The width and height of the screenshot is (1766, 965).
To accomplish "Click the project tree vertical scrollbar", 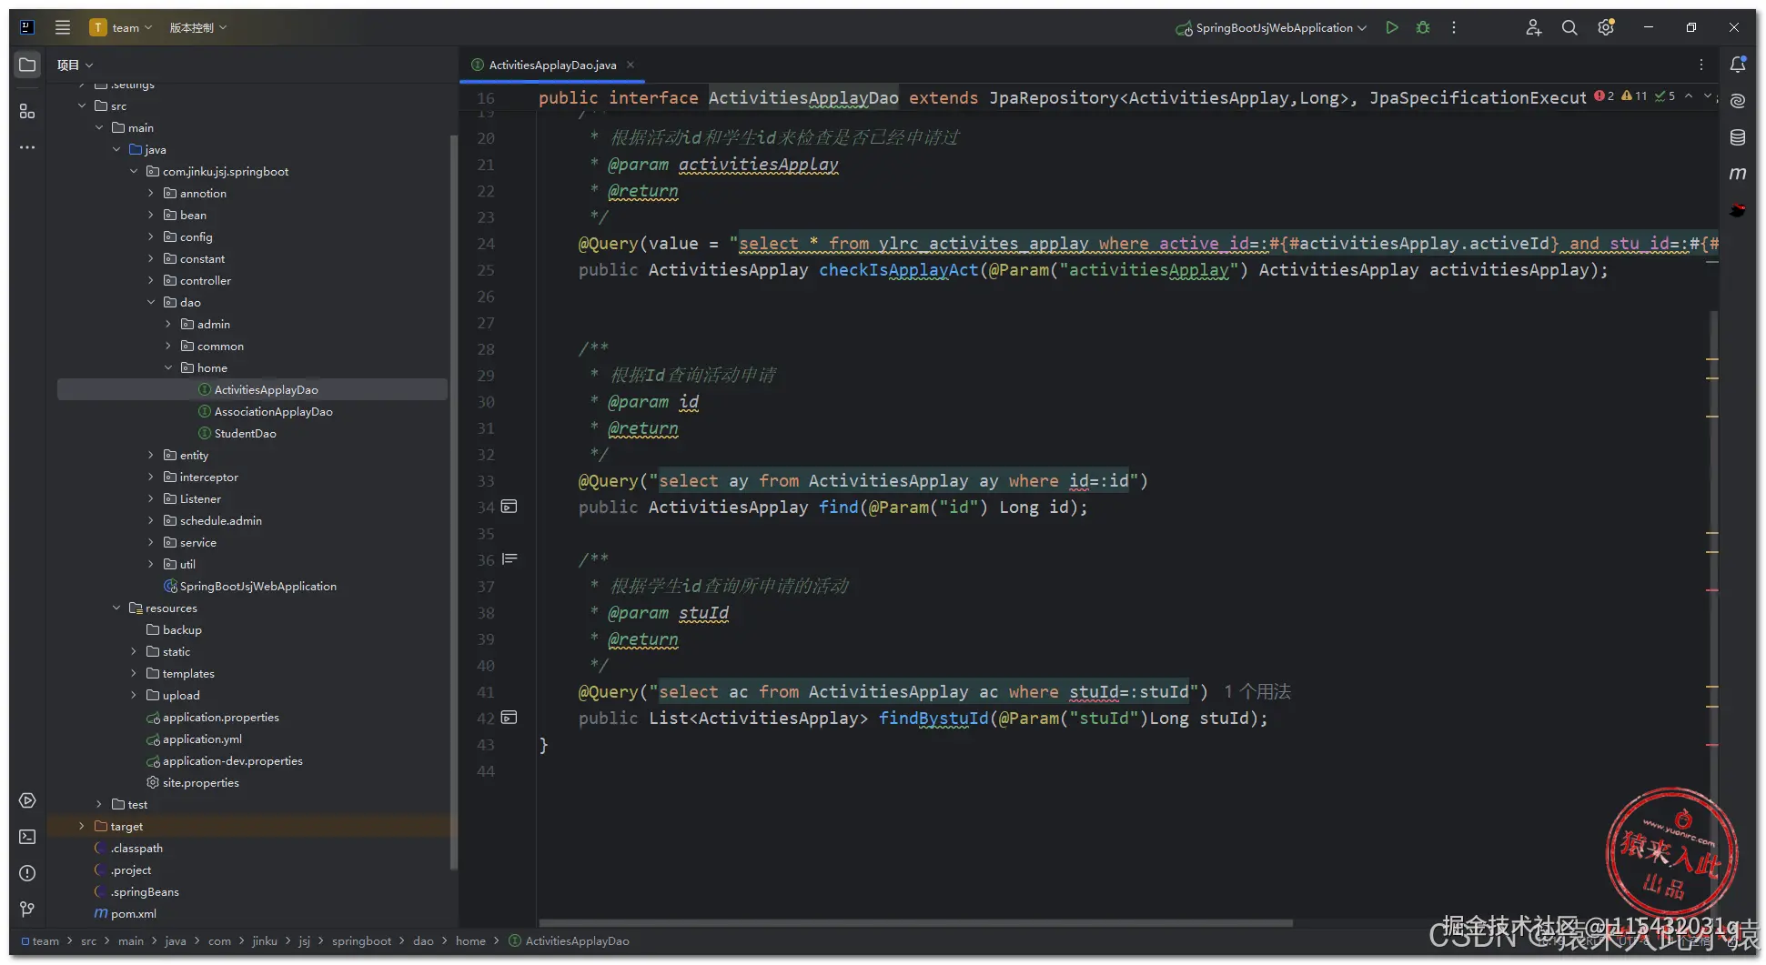I will coord(453,500).
